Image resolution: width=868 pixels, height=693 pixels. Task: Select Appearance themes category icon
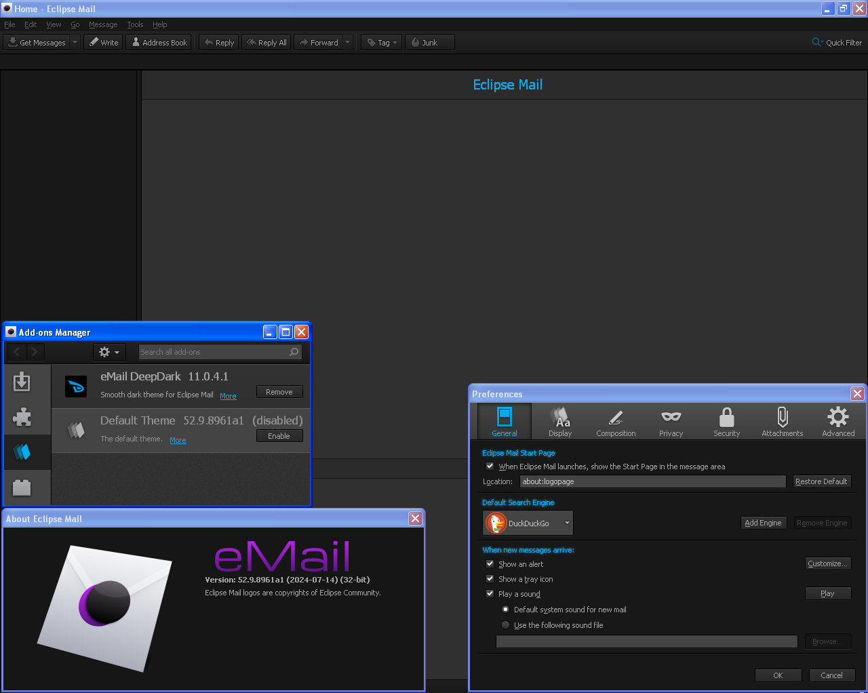(x=22, y=452)
